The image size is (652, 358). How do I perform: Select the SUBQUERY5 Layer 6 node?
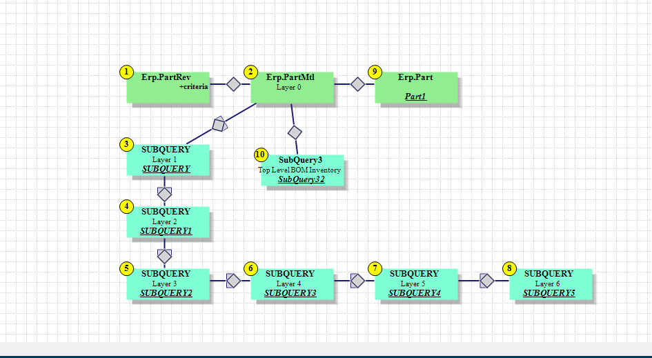point(551,284)
